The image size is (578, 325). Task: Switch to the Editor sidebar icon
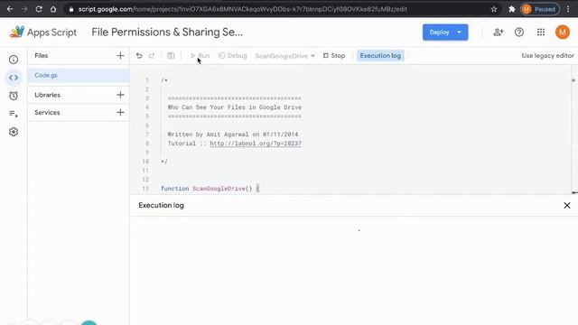[14, 78]
